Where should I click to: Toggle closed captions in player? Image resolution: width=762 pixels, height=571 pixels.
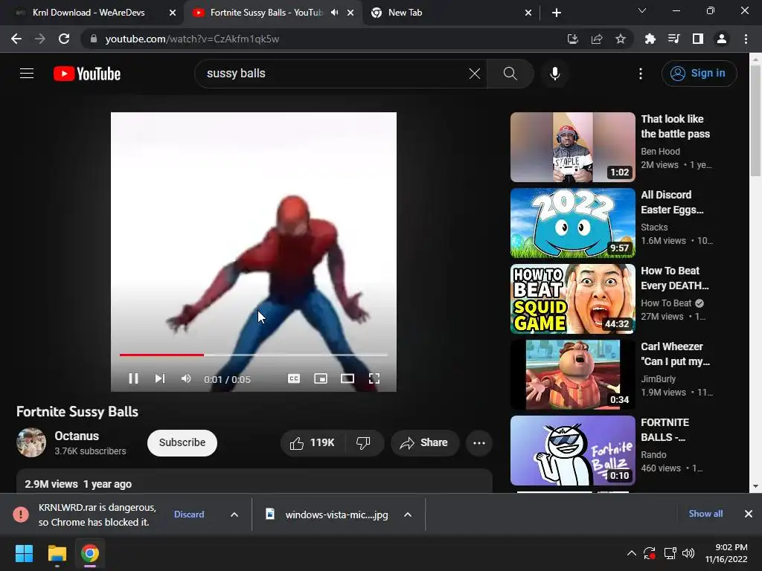[293, 378]
